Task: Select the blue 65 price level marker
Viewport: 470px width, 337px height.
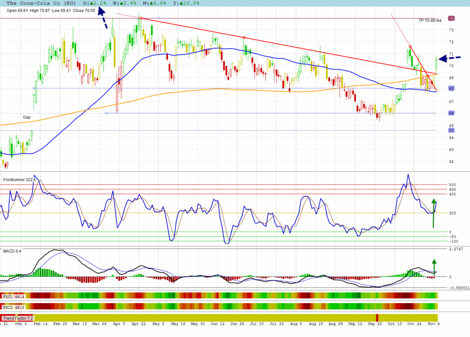Action: click(x=451, y=130)
